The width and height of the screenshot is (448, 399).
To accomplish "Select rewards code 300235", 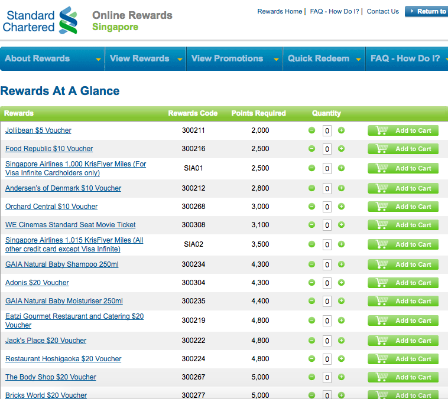I will tap(193, 301).
